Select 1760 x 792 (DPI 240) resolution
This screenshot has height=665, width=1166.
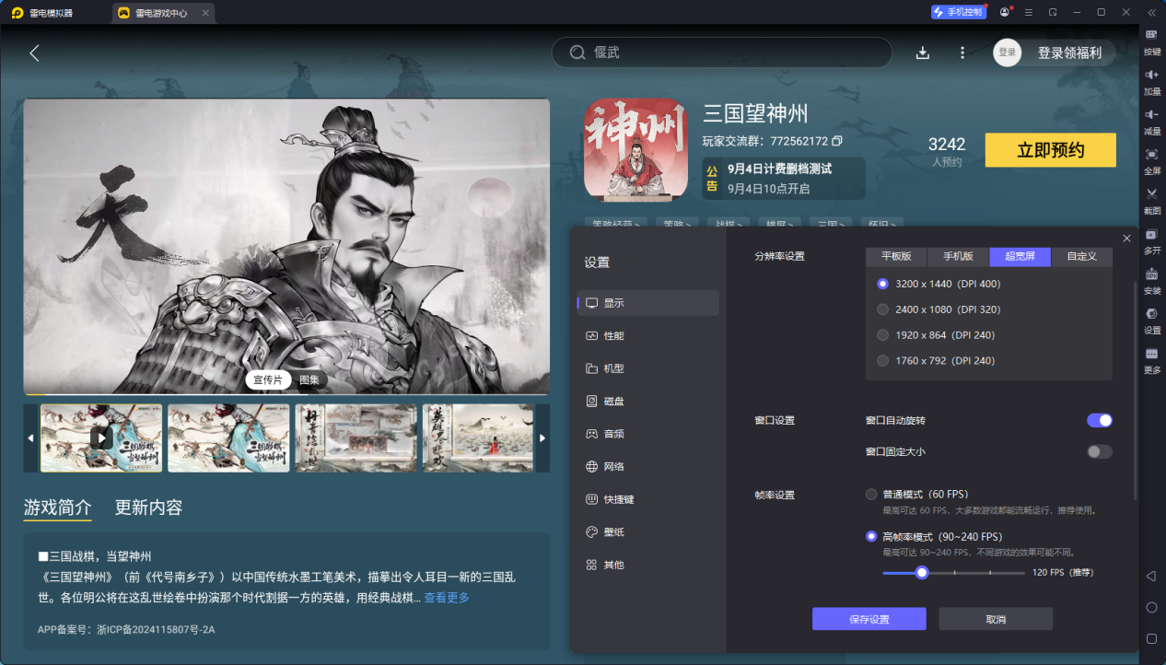coord(883,361)
